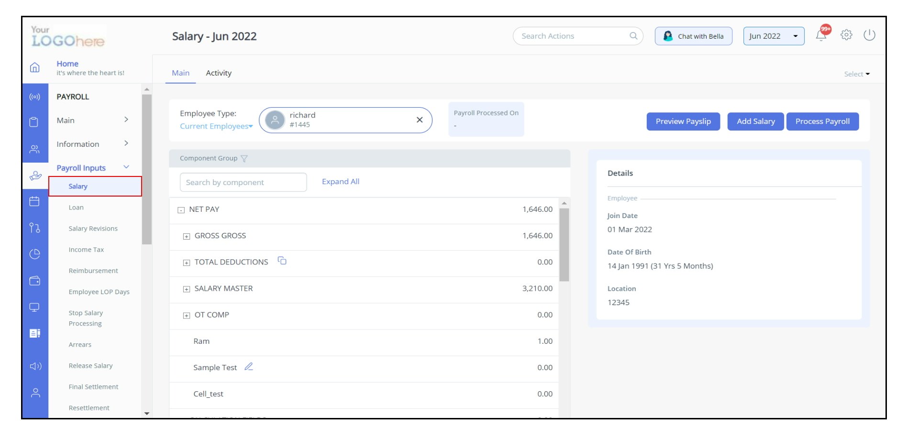Screen dimensions: 907x439
Task: Click the Expand All link
Action: (x=341, y=182)
